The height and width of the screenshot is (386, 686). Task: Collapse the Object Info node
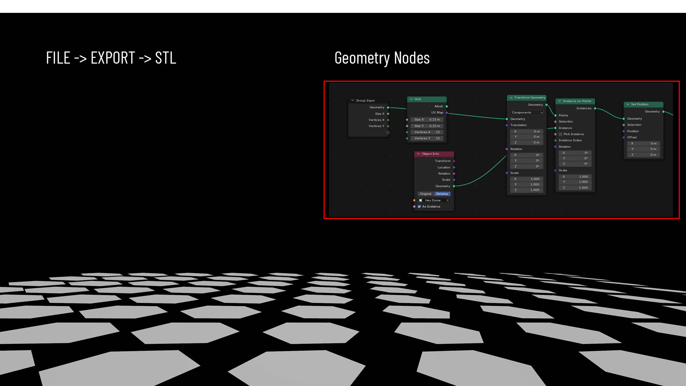(x=418, y=154)
